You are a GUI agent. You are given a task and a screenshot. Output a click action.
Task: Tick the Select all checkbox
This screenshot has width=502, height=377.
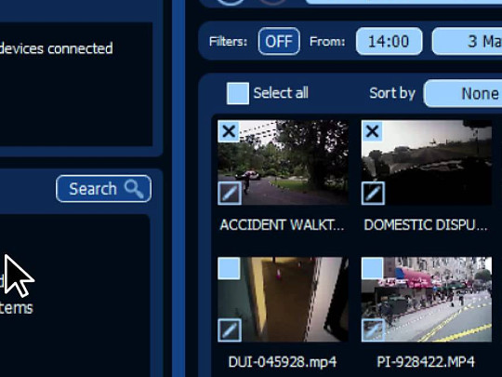238,93
